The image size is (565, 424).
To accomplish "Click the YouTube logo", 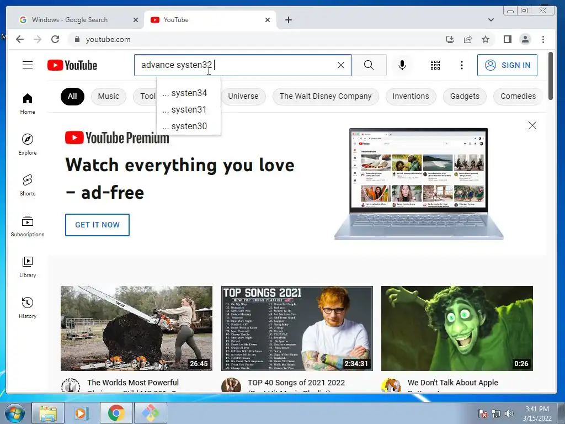I will tap(72, 65).
